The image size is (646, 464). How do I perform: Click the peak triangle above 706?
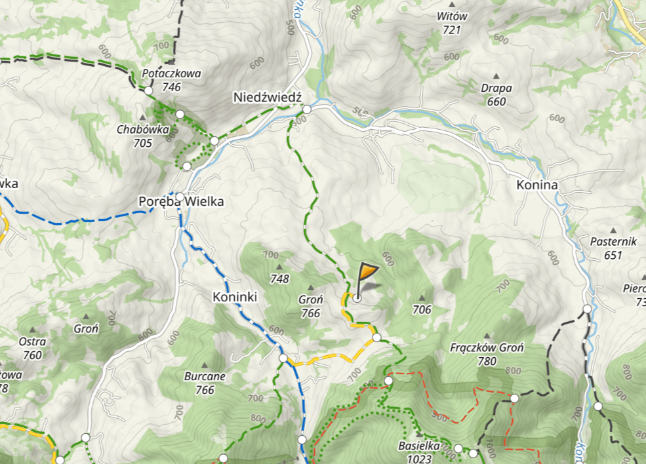pyautogui.click(x=422, y=298)
